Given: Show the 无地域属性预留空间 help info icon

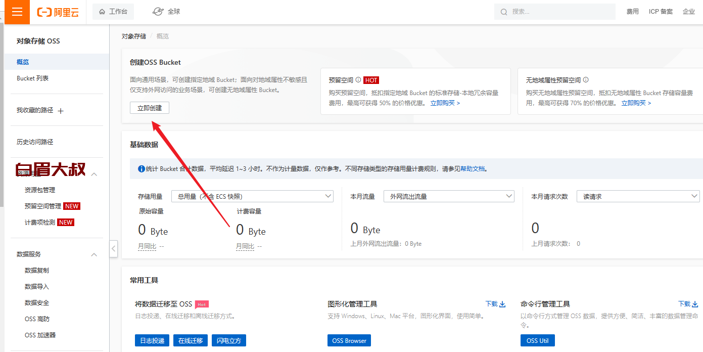Looking at the screenshot, I should pyautogui.click(x=586, y=80).
